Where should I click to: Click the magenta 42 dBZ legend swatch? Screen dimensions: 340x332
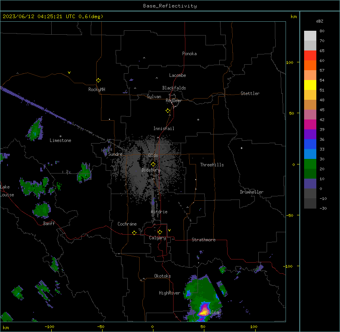[x=310, y=124]
